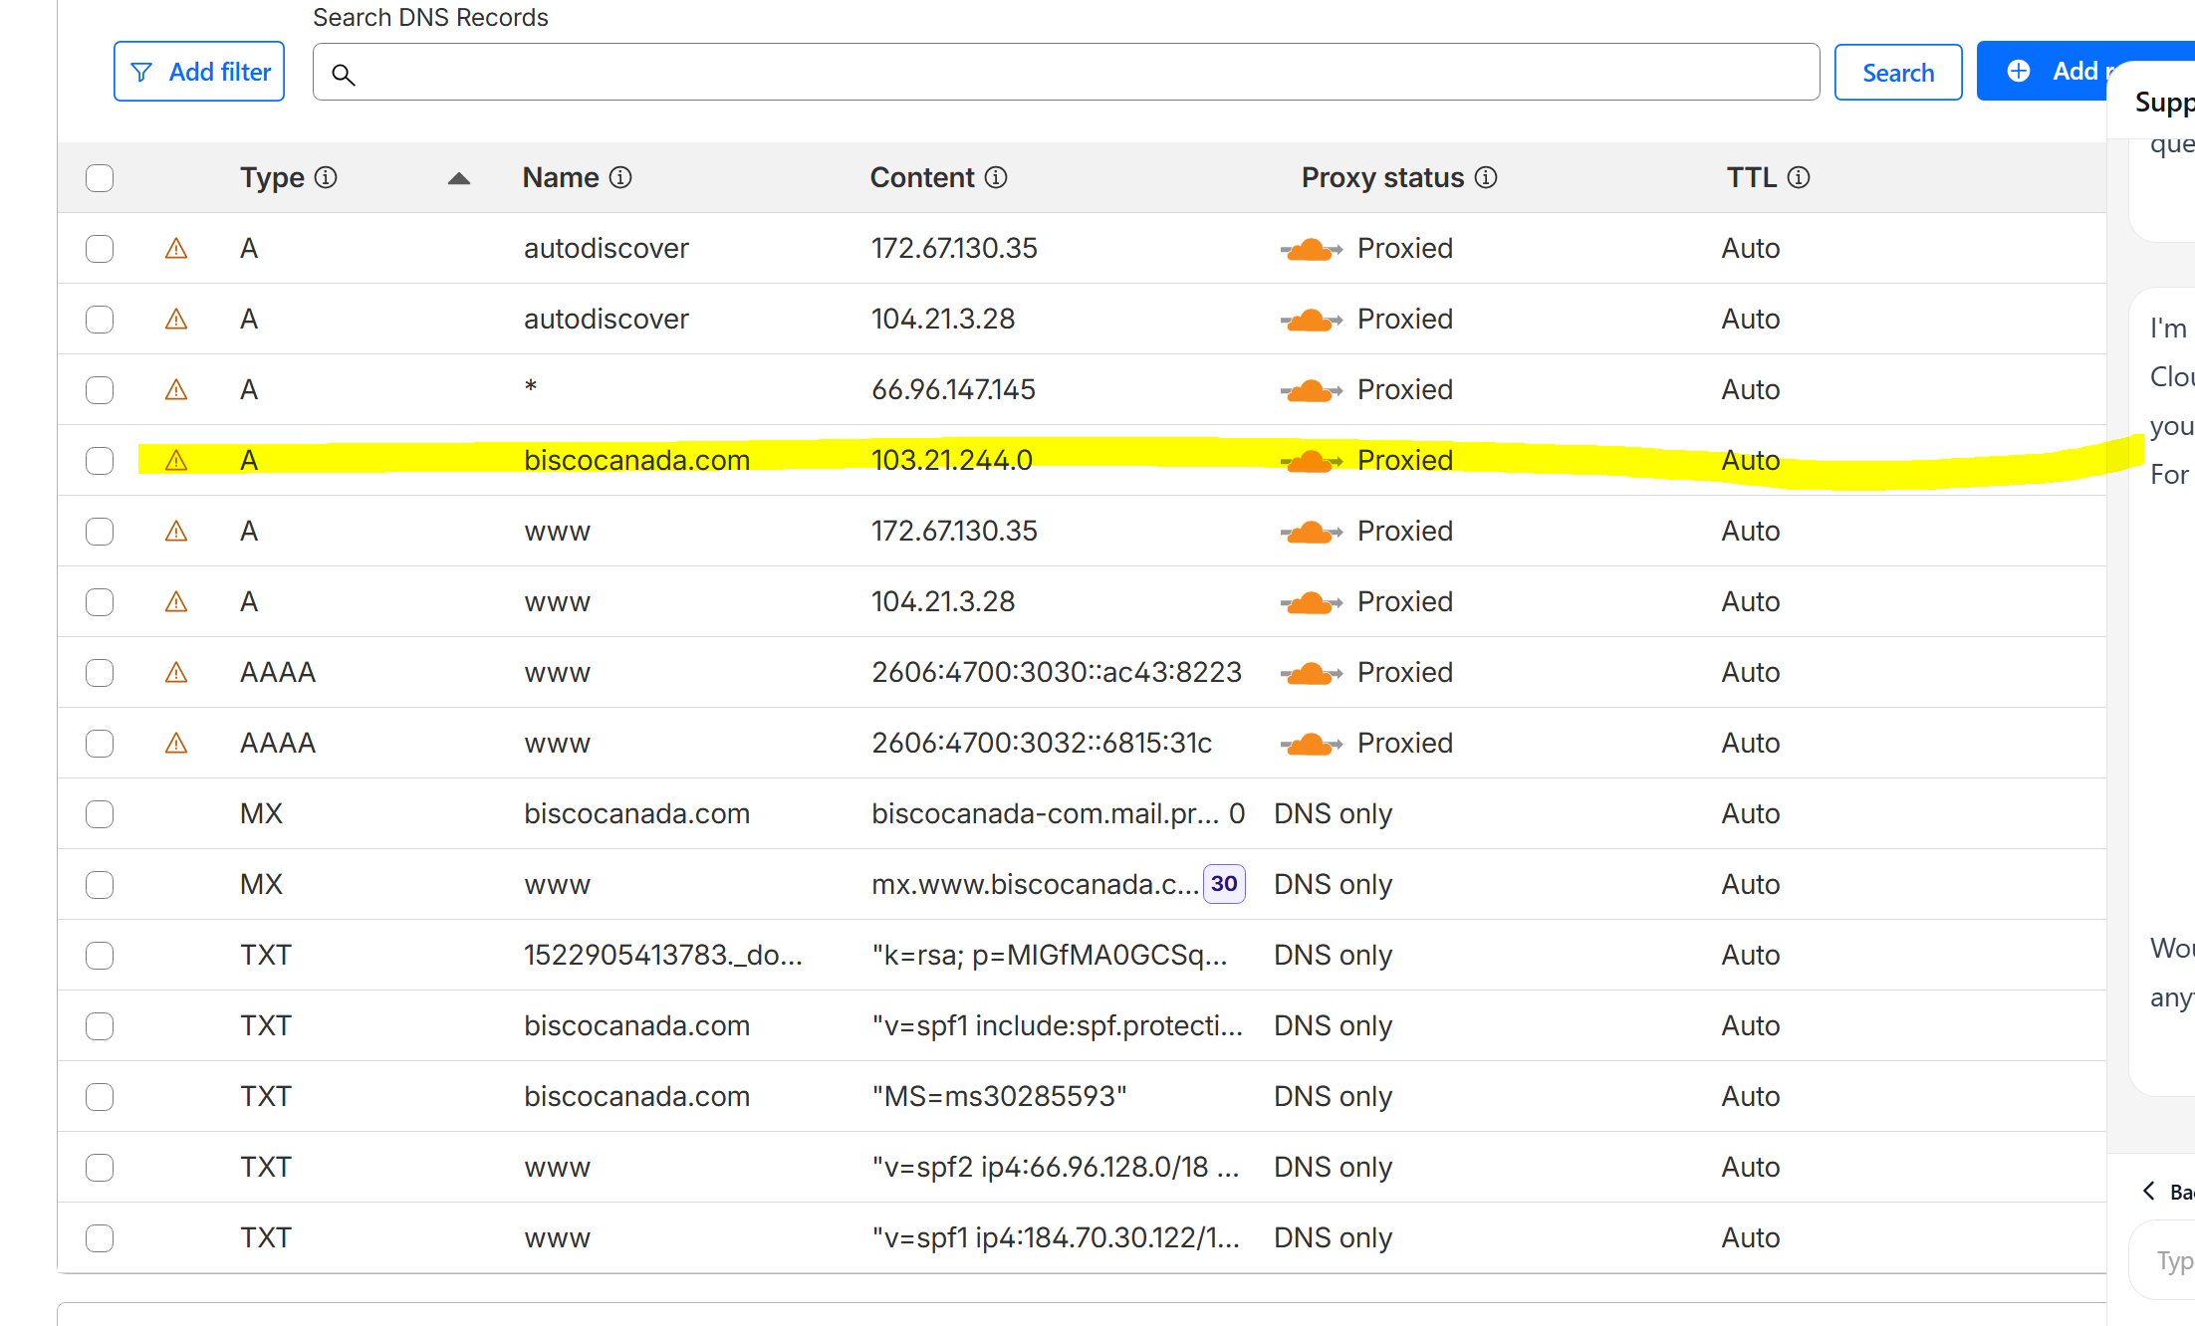Click proxied cloud icon on 2606:4700:3032::6815:31c row
Screen dimensions: 2195x1326
click(x=1311, y=744)
